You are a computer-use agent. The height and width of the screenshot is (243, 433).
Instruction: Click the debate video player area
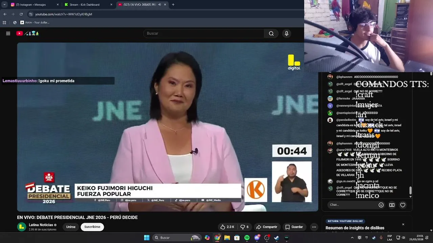(167, 127)
